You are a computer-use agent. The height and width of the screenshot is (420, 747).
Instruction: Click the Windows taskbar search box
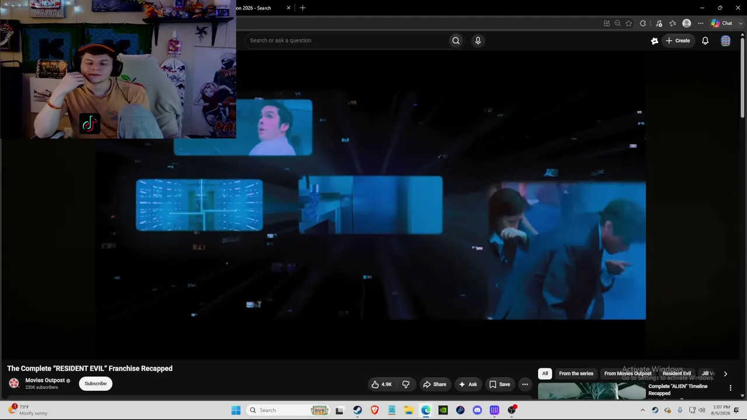288,410
